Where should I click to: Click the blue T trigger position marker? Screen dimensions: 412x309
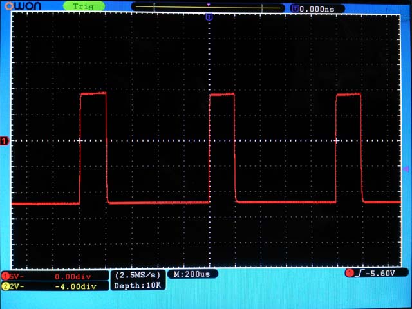(209, 17)
